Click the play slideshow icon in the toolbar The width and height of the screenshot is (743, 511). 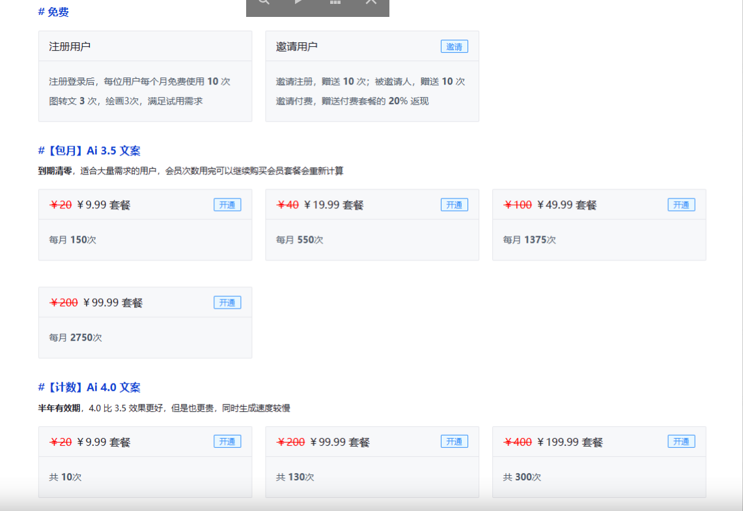click(x=299, y=3)
